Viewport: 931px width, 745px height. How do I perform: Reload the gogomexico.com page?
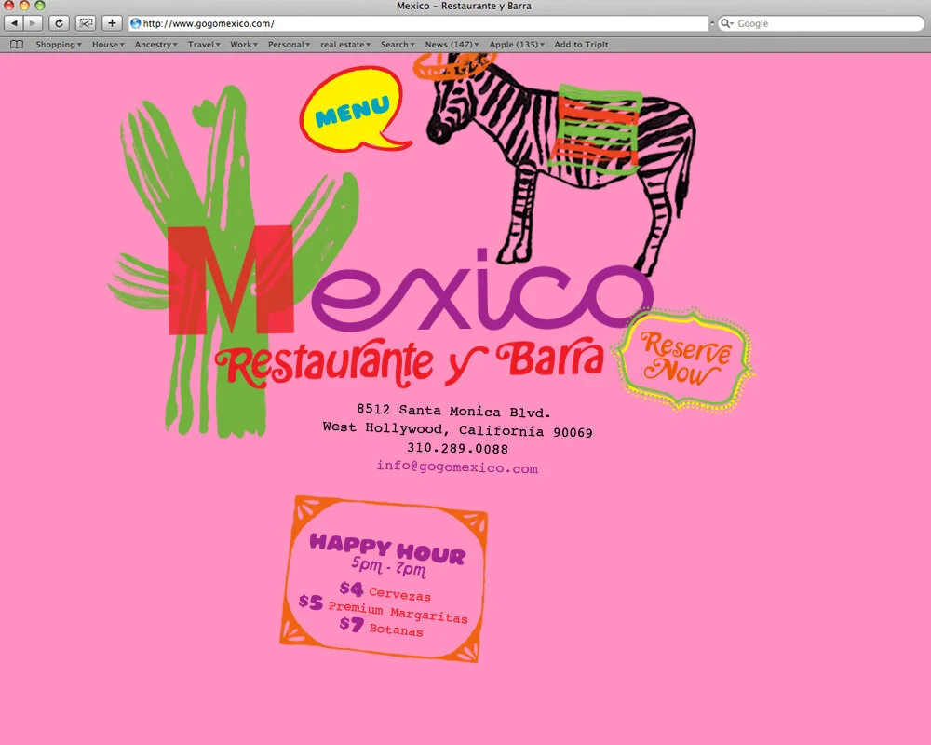pos(60,23)
